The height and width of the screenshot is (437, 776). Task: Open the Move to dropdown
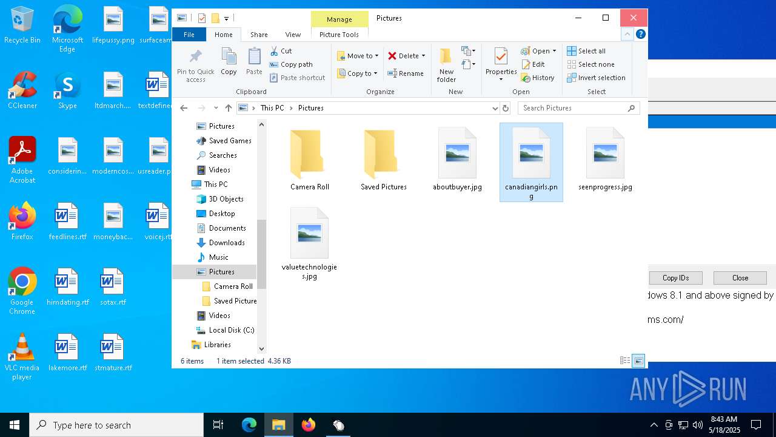tap(358, 56)
